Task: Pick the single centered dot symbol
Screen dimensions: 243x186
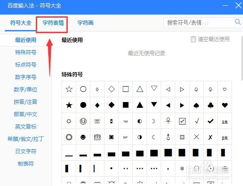Action: (111, 168)
